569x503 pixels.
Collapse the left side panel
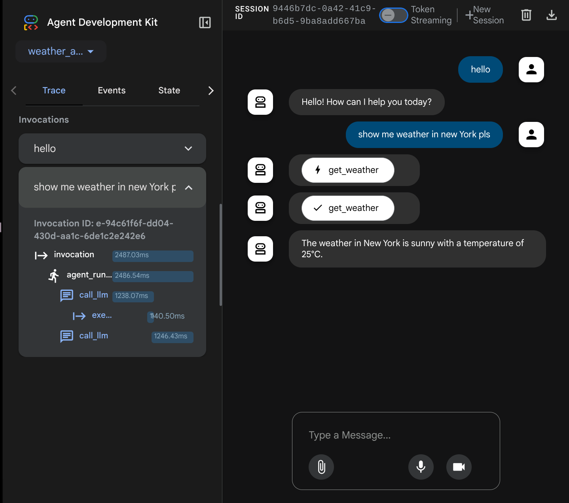[x=205, y=23]
